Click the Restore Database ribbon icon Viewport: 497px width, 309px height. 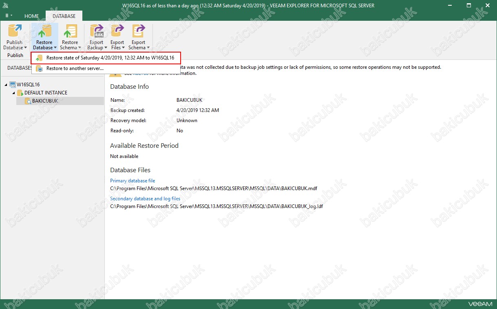point(44,31)
